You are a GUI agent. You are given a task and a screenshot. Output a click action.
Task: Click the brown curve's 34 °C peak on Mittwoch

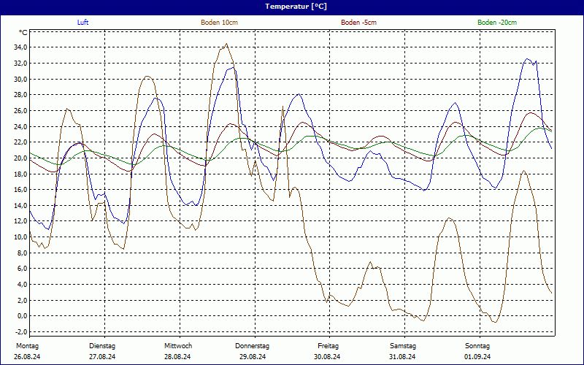[226, 44]
